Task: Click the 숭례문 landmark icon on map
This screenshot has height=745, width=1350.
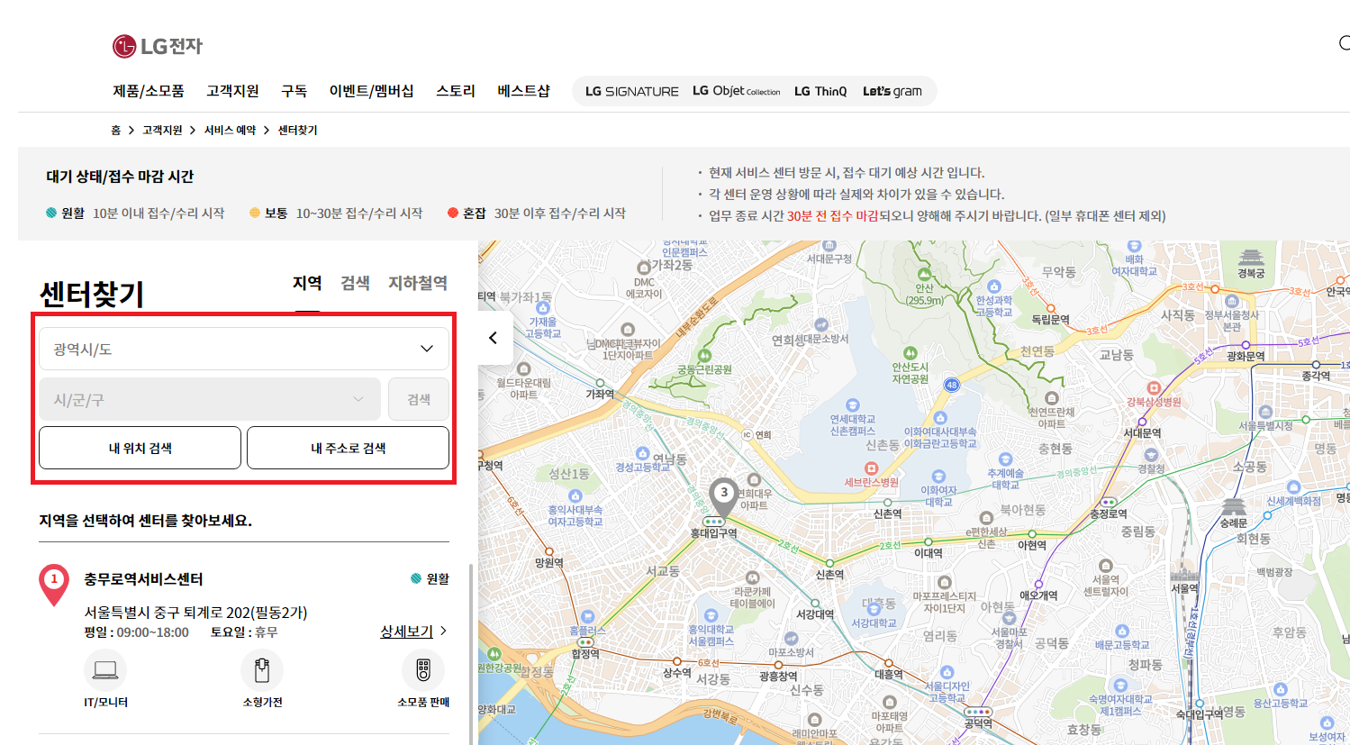Action: (1233, 507)
